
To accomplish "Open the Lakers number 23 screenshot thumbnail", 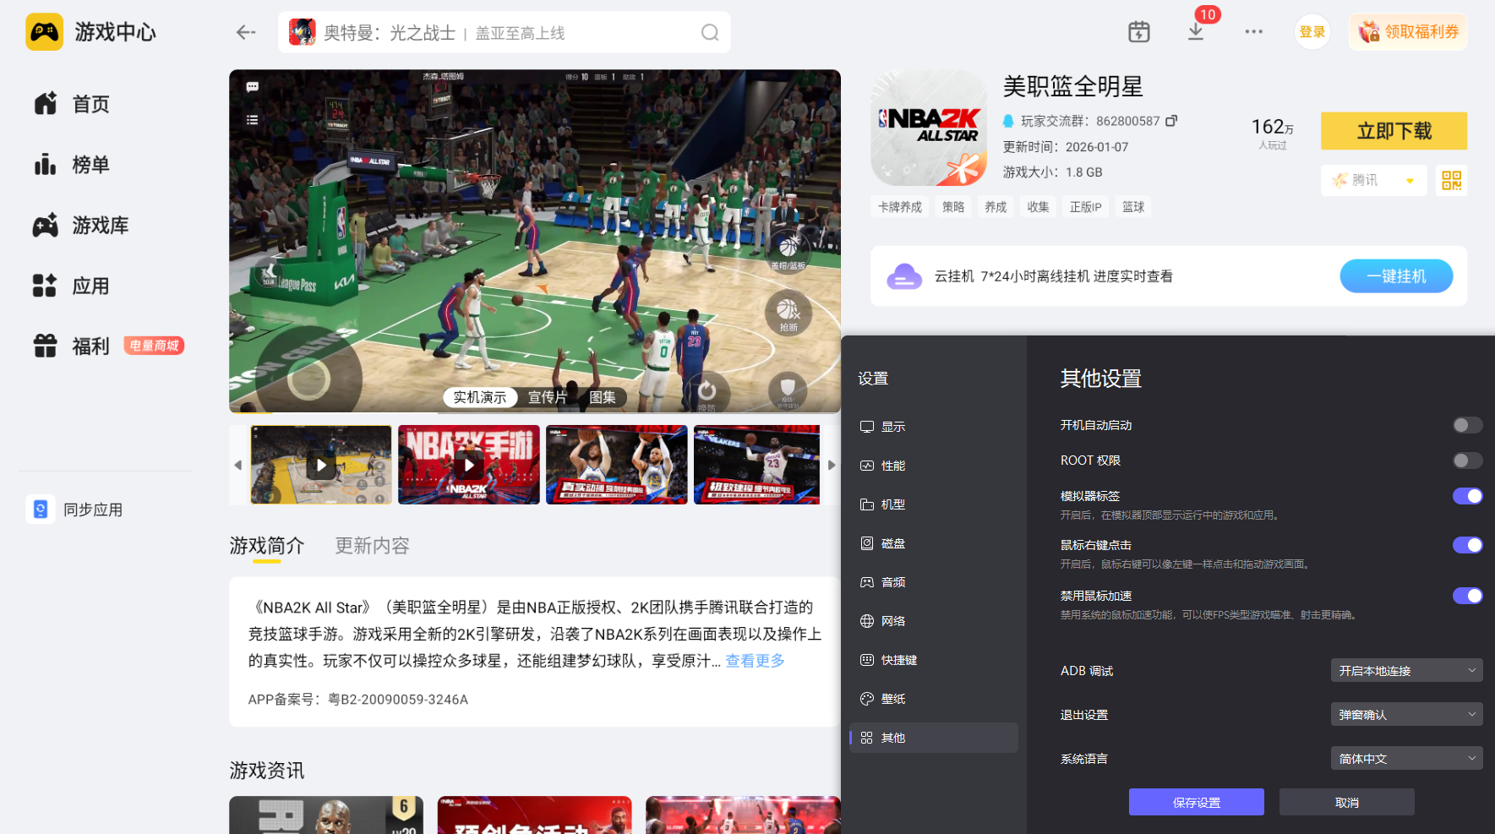I will click(x=756, y=465).
